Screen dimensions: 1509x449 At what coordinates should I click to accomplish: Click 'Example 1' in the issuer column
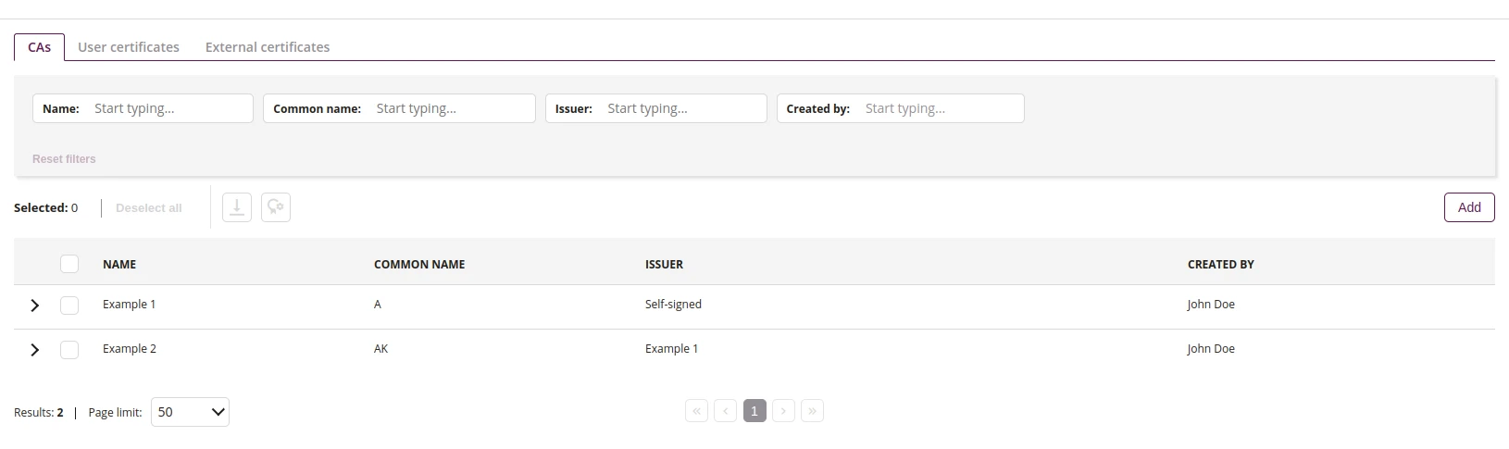671,349
